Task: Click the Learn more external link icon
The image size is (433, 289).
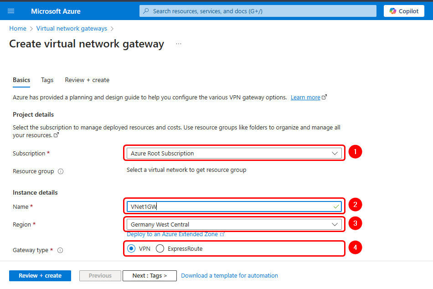Action: (x=325, y=97)
